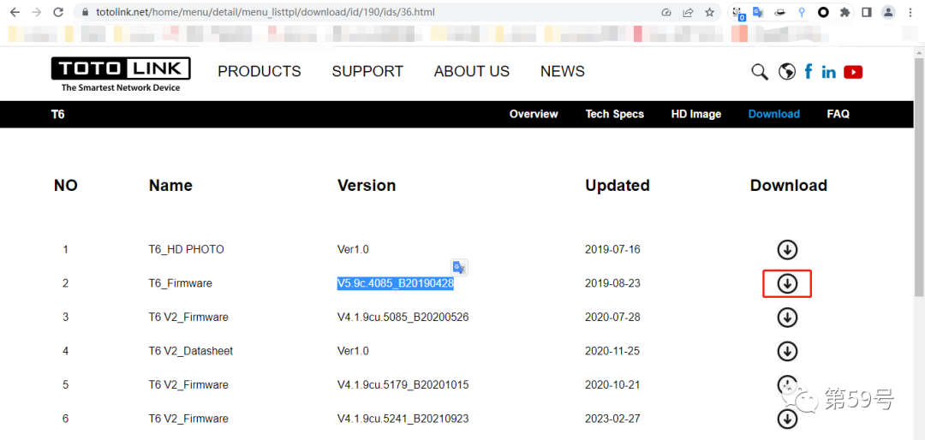
Task: Open the NEWS menu
Action: point(562,71)
